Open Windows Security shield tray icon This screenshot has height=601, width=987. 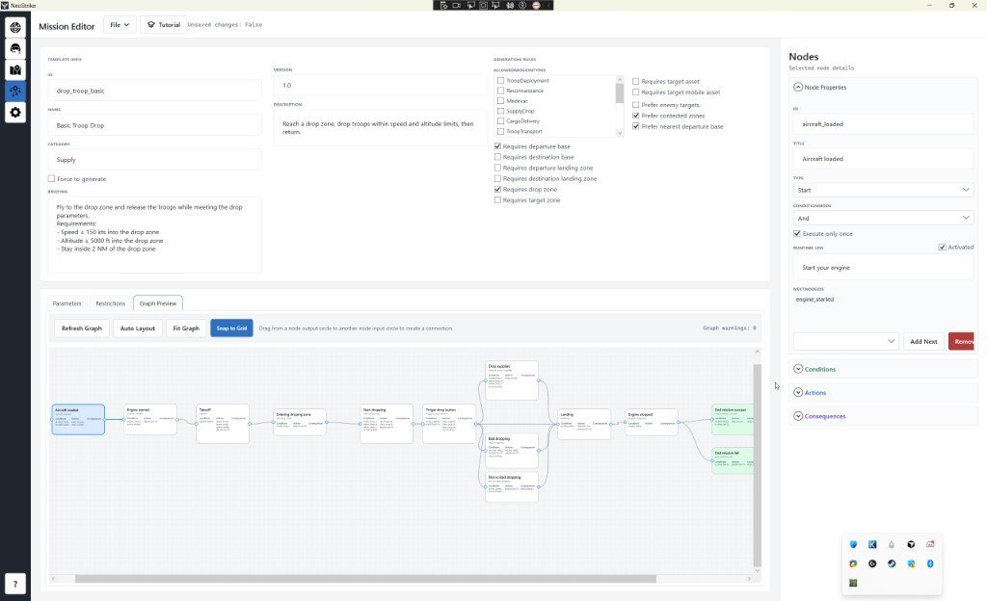point(853,544)
